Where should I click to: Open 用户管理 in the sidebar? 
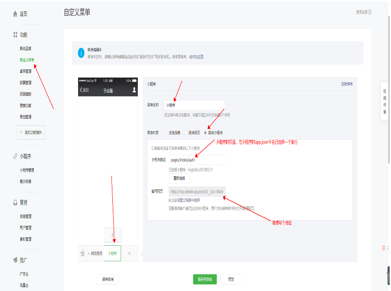[26, 228]
